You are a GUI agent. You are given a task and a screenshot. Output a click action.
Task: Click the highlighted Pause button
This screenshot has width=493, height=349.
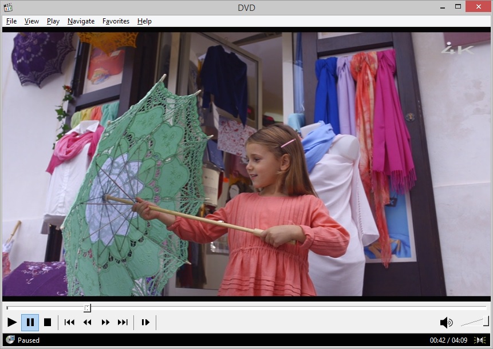point(30,322)
